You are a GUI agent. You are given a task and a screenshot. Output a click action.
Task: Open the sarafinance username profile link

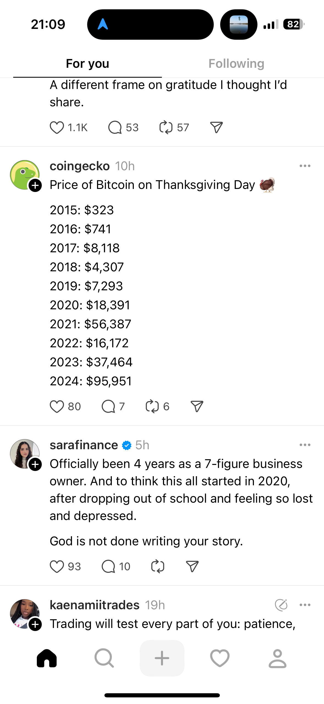coord(84,445)
